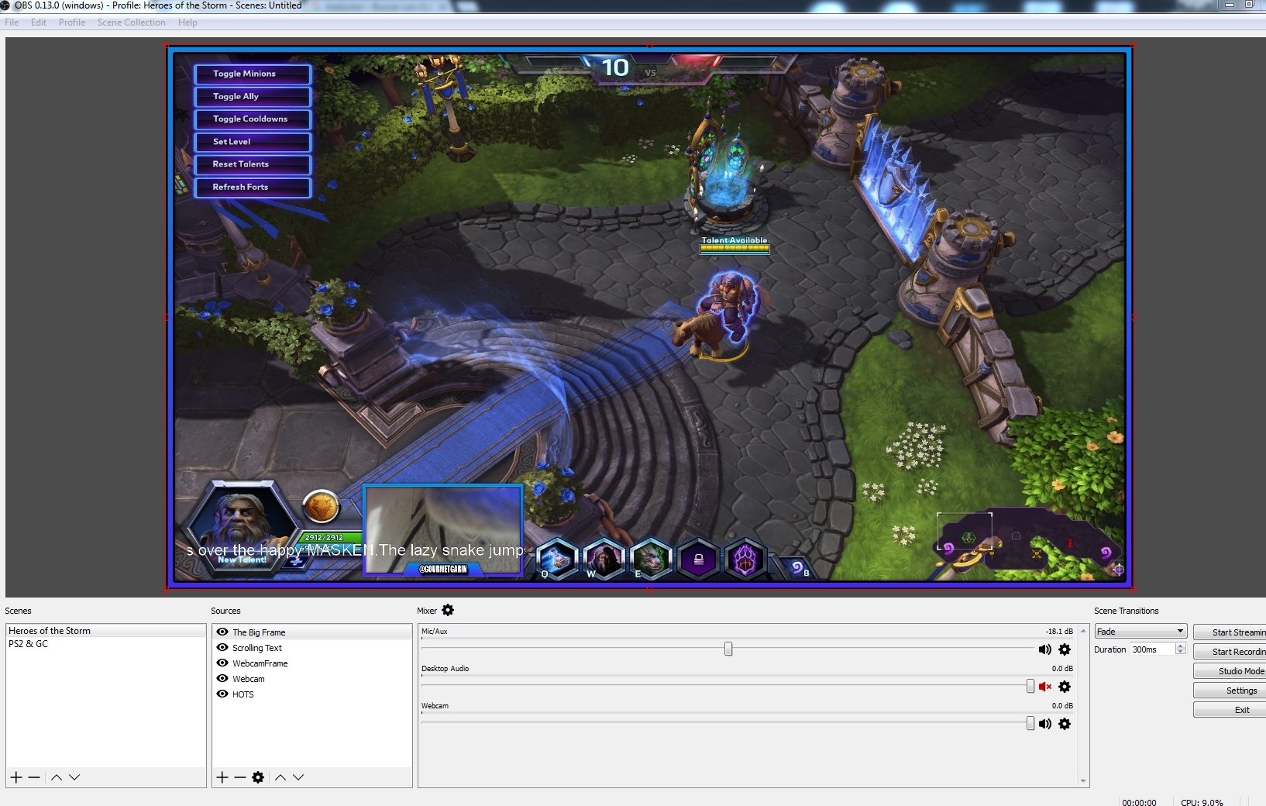Screen dimensions: 1266x806
Task: Increase transition duration with up arrow
Action: (x=1181, y=646)
